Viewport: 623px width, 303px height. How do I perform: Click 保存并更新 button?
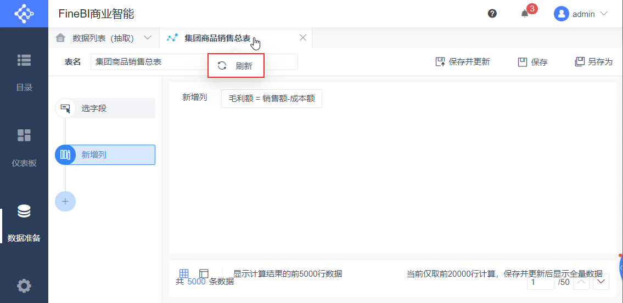click(x=463, y=62)
